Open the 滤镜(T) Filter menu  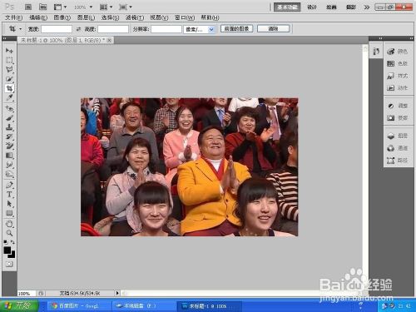tap(135, 17)
